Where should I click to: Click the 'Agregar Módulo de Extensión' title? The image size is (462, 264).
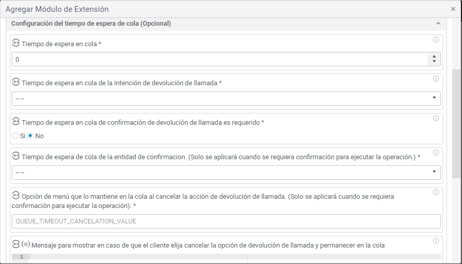[x=57, y=9]
